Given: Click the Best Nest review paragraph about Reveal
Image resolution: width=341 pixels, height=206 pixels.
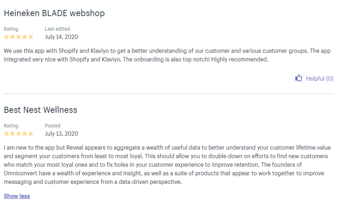Looking at the screenshot, I should coord(167,165).
